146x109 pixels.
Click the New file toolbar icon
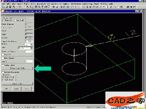click(x=4, y=7)
